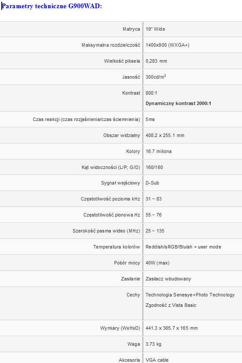242x363 pixels.
Task: Select the 40W (max) power value
Action: coord(157,263)
